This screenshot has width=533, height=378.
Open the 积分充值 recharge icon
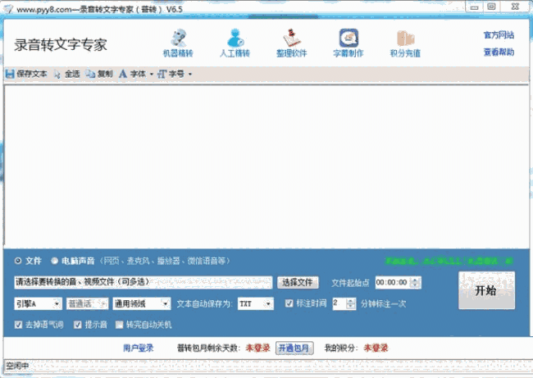[x=405, y=43]
